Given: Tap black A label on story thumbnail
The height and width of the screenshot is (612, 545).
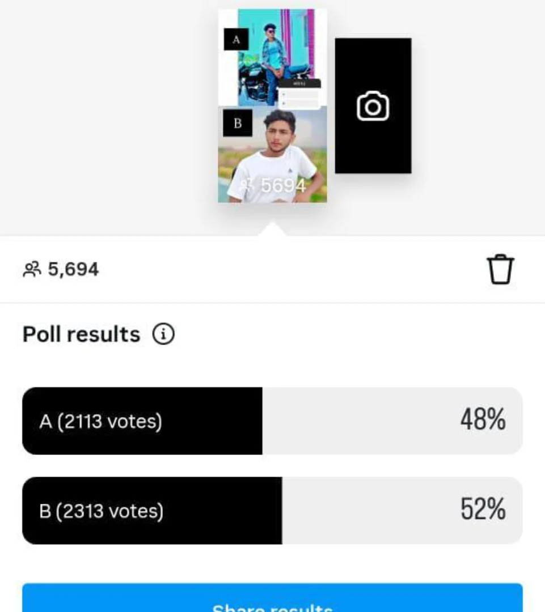Looking at the screenshot, I should coord(236,40).
